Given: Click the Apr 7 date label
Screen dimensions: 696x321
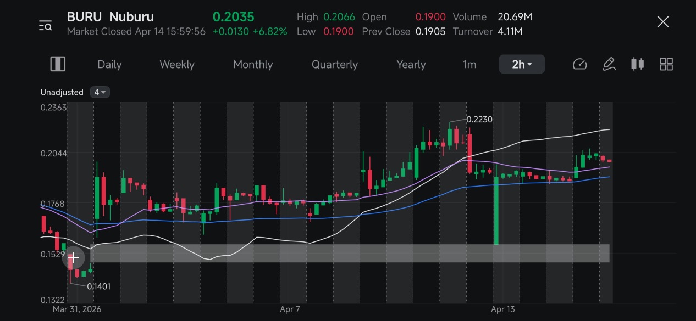Looking at the screenshot, I should pyautogui.click(x=290, y=309).
